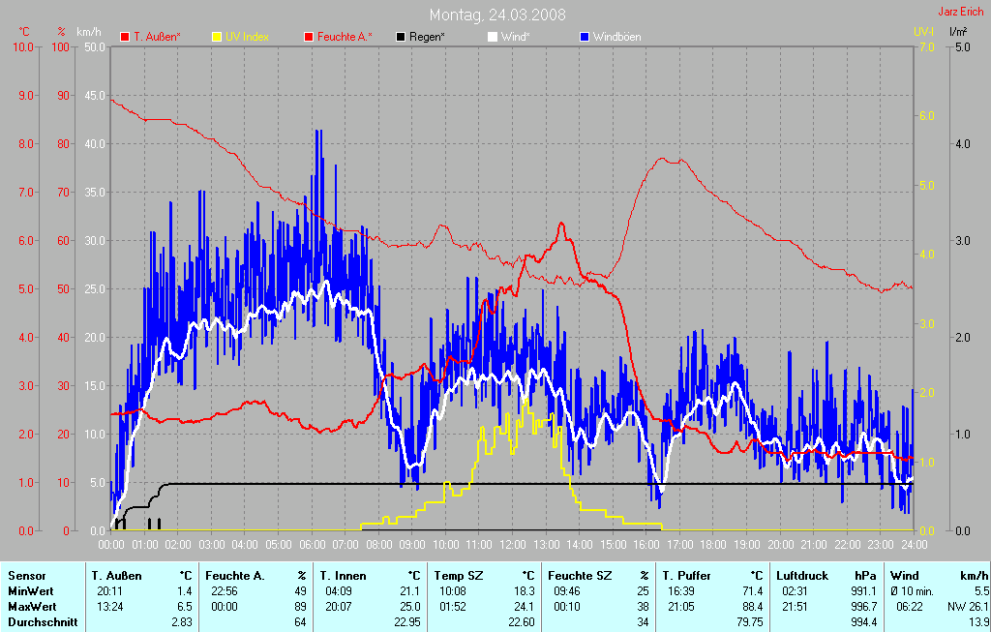Click the yellow UV Index legend swatch

coord(217,37)
